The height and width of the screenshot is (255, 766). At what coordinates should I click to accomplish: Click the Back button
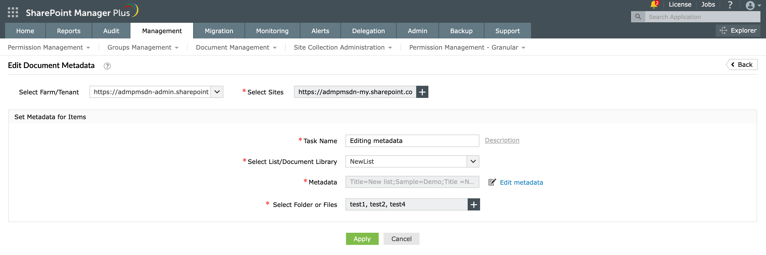coord(742,65)
